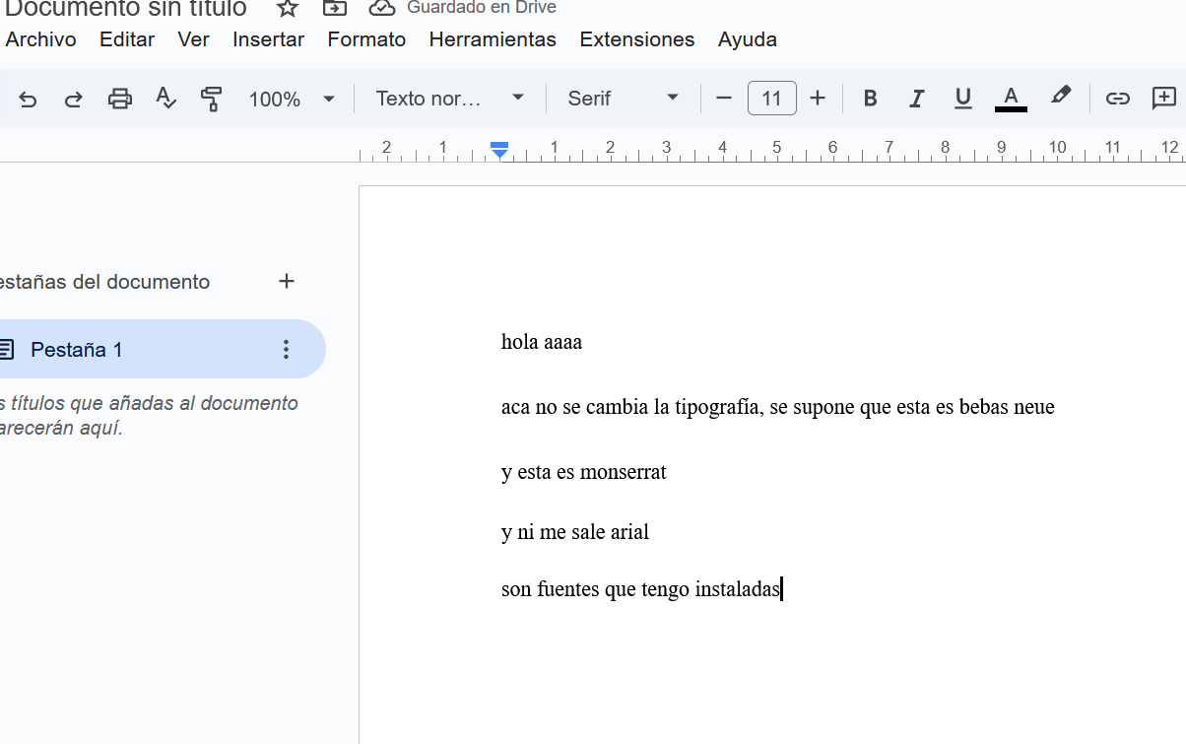Image resolution: width=1186 pixels, height=744 pixels.
Task: Run spelling and grammar check icon
Action: click(x=165, y=99)
